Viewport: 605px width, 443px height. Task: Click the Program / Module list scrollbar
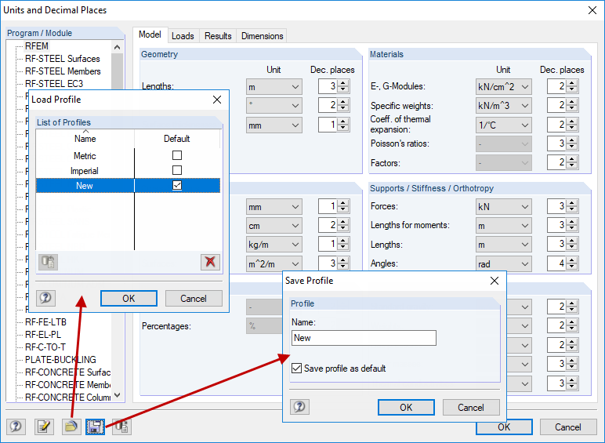[118, 72]
